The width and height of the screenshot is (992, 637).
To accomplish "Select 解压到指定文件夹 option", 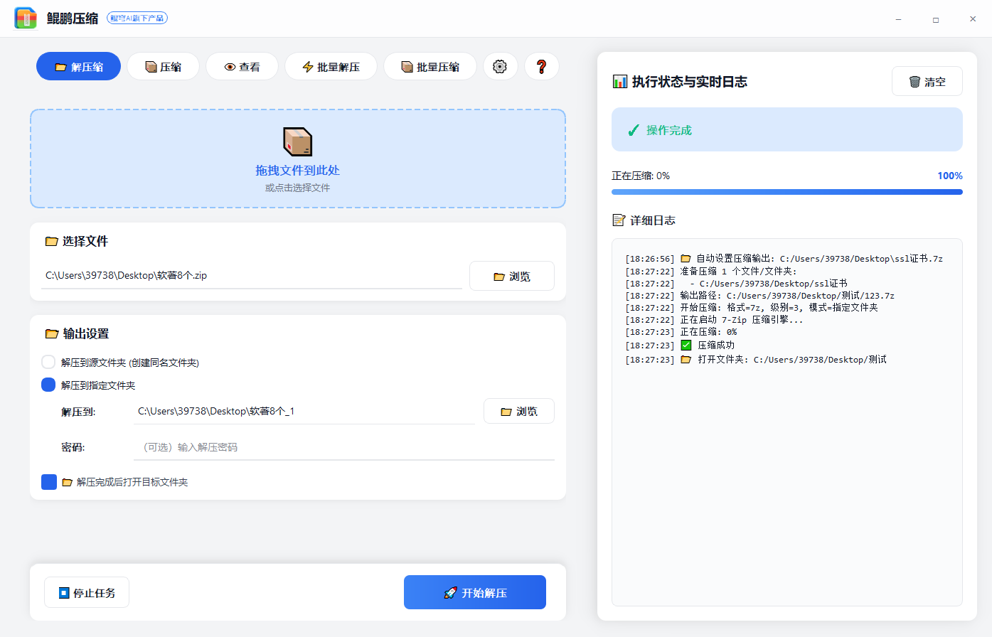I will (x=48, y=384).
